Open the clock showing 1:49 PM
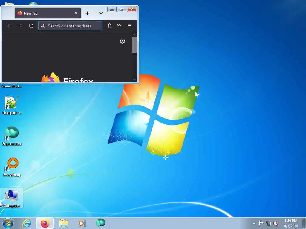306x229 pixels. point(291,223)
